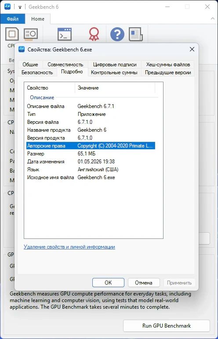Click the Описание group header
The height and width of the screenshot is (339, 218).
click(x=42, y=97)
